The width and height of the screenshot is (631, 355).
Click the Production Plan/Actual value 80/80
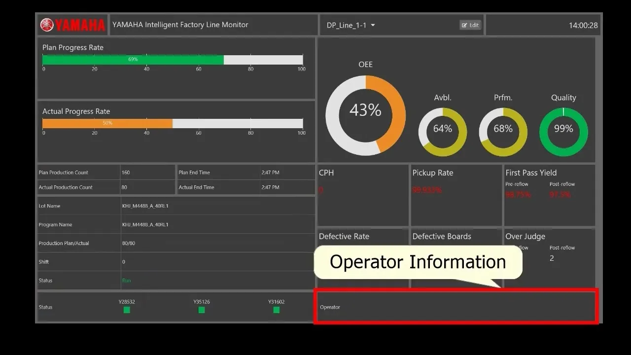(x=129, y=244)
